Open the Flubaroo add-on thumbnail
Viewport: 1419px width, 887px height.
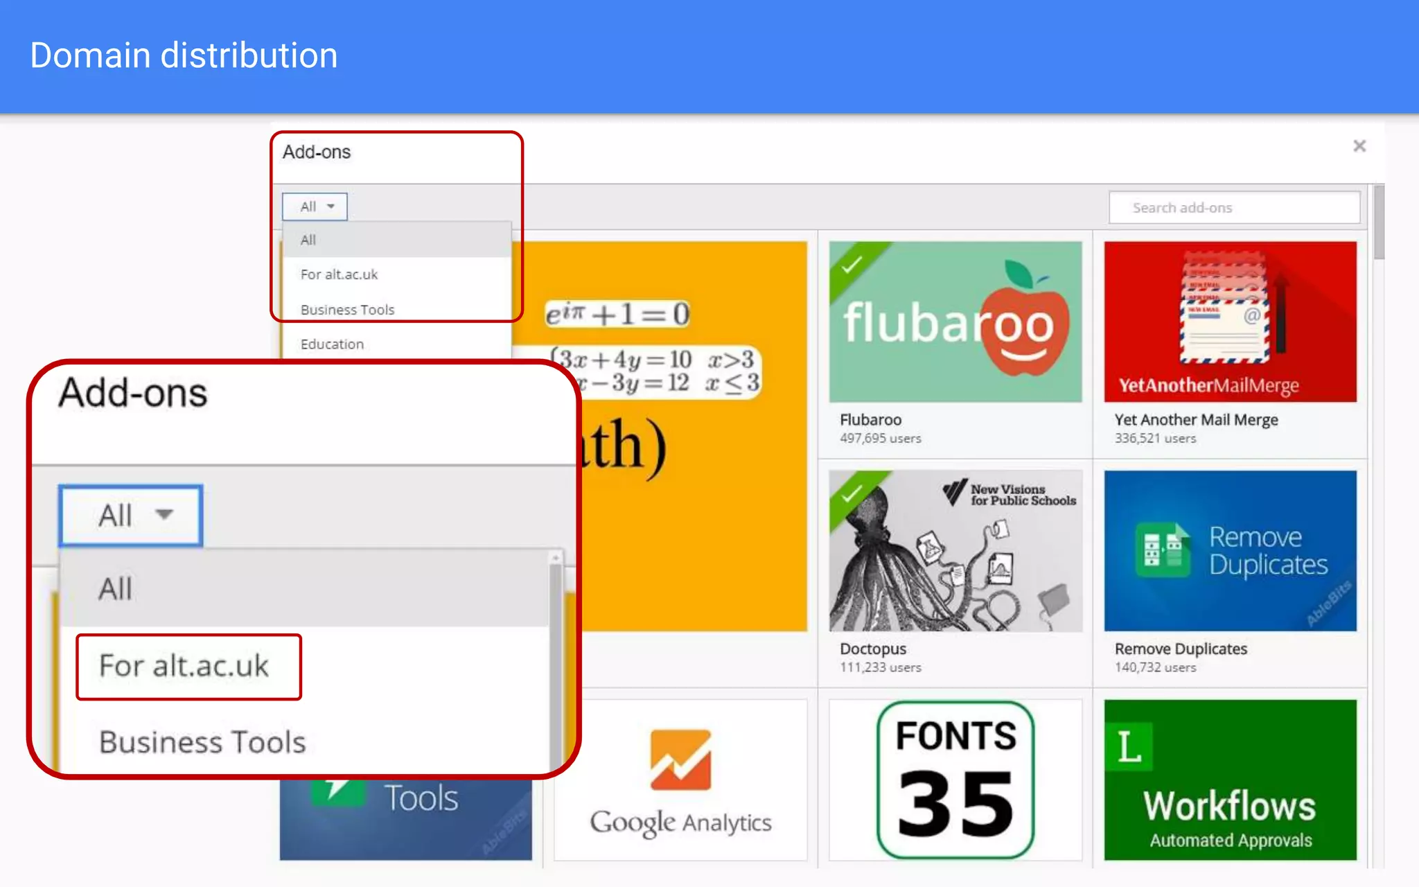click(955, 322)
